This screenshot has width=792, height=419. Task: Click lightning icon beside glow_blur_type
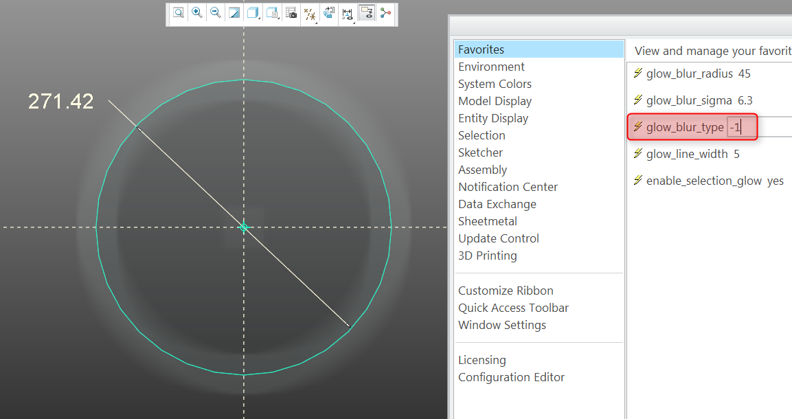(638, 126)
